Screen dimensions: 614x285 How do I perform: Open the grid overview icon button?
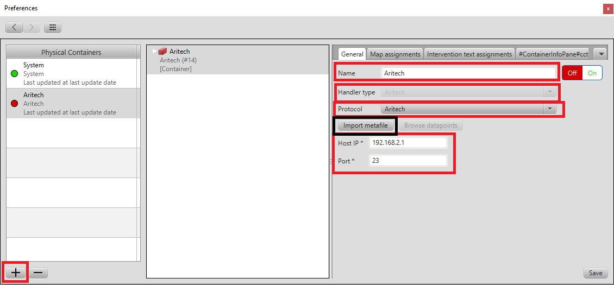[x=53, y=27]
